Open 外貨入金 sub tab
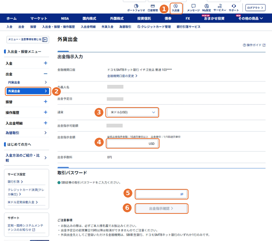The width and height of the screenshot is (272, 241). (x=108, y=27)
